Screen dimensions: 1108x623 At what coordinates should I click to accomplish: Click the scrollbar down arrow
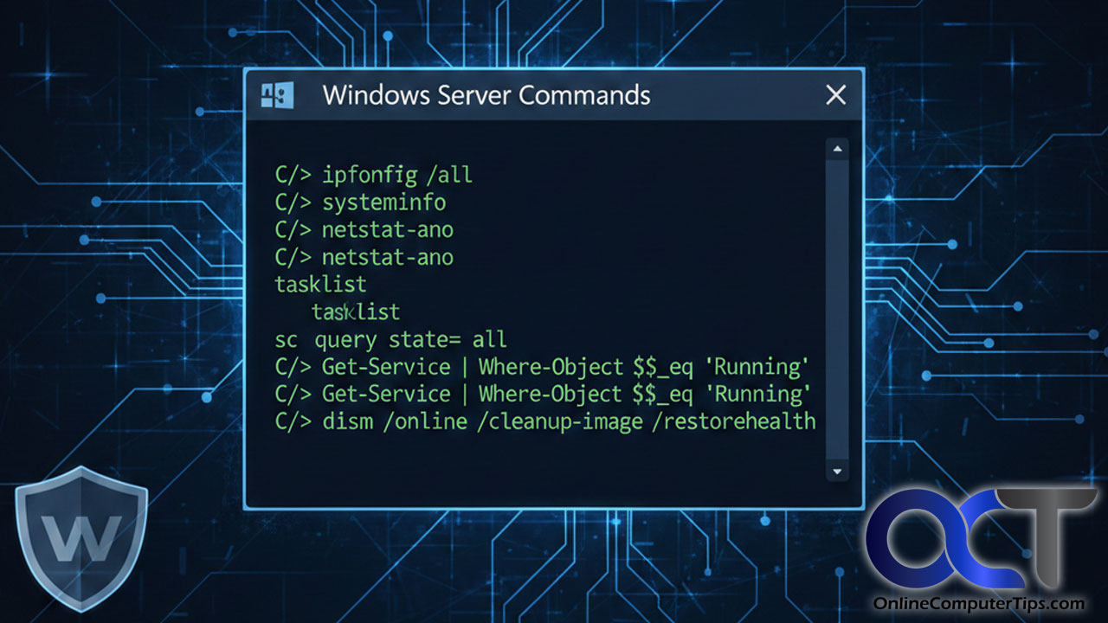837,471
